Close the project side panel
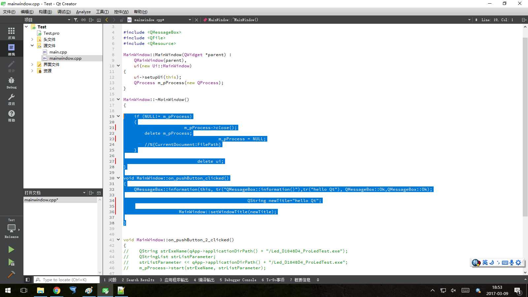 coord(99,20)
